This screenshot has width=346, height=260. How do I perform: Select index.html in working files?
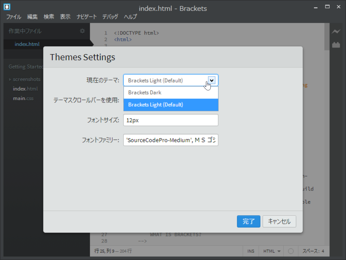[x=27, y=44]
